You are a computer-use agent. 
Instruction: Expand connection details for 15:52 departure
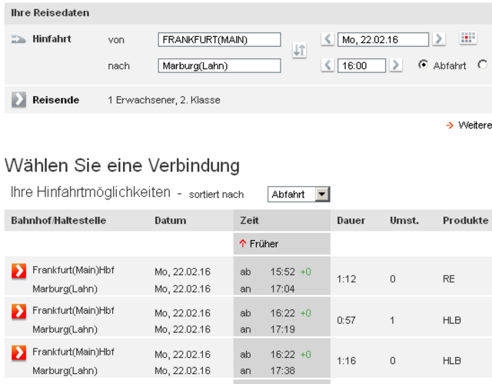tap(18, 272)
